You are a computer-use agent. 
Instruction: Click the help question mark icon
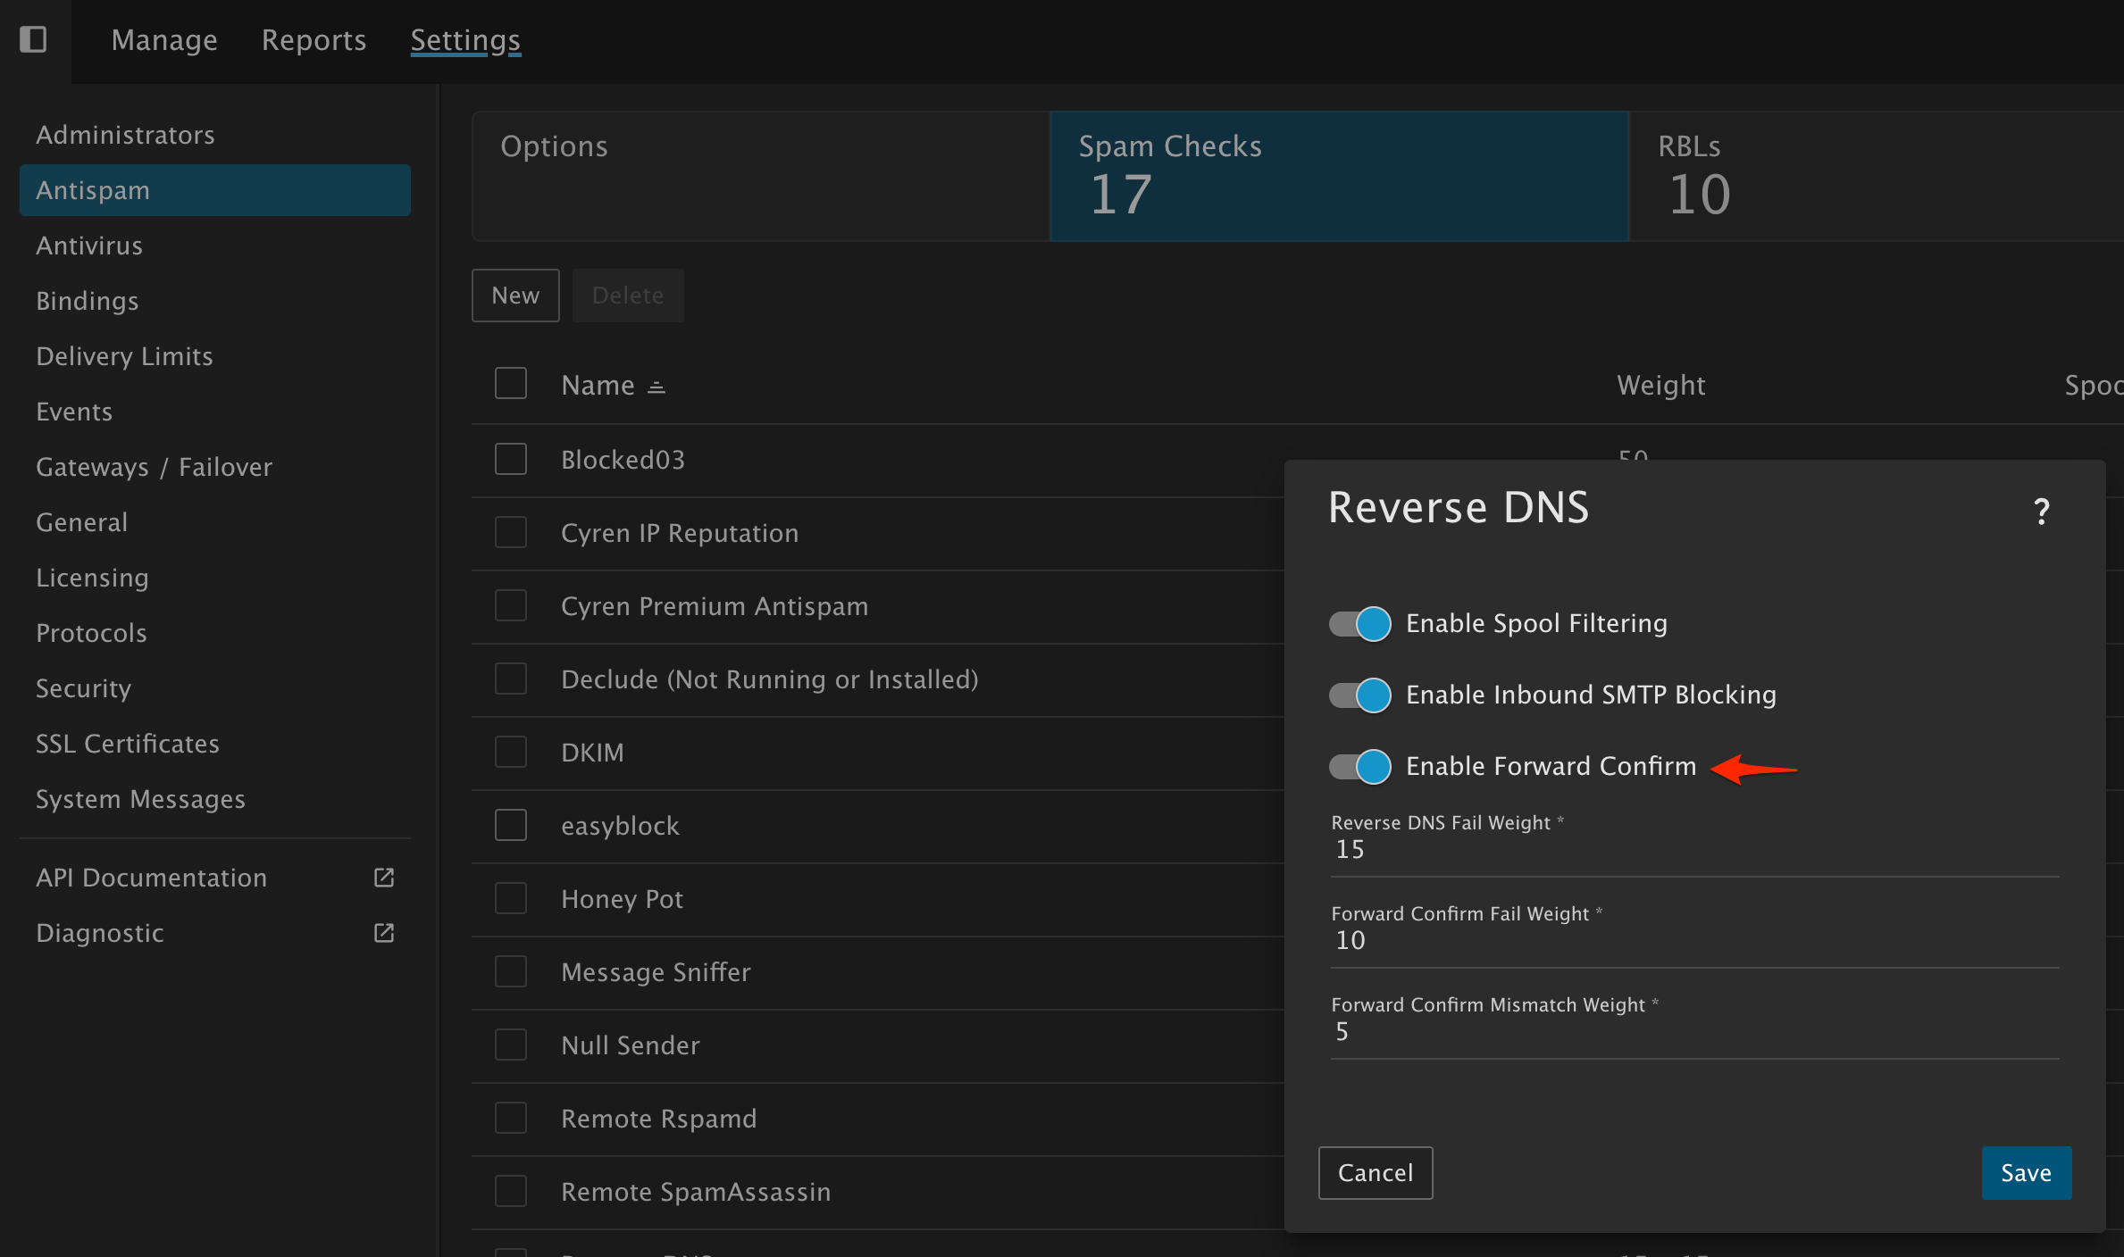pos(2042,512)
